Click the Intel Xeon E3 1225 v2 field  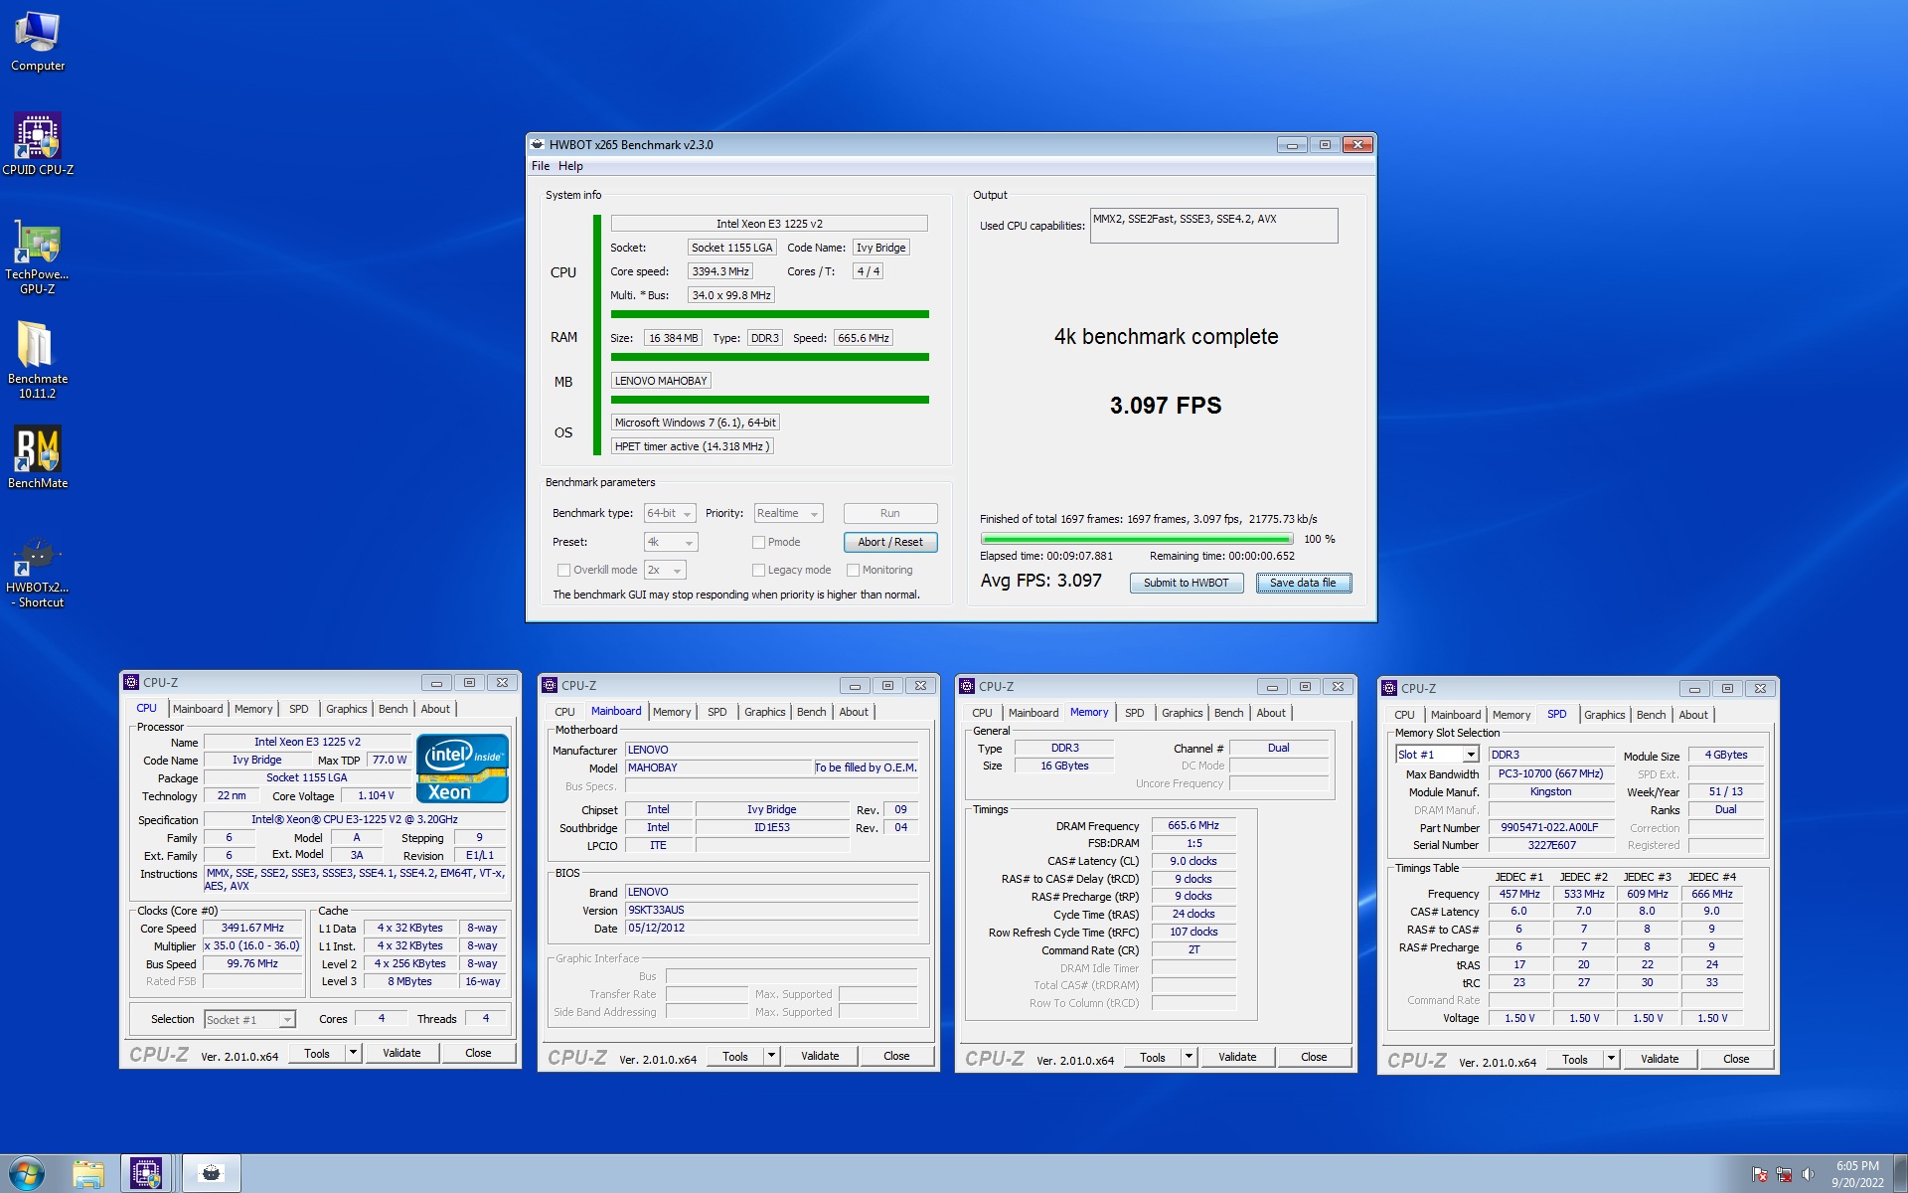coord(769,224)
